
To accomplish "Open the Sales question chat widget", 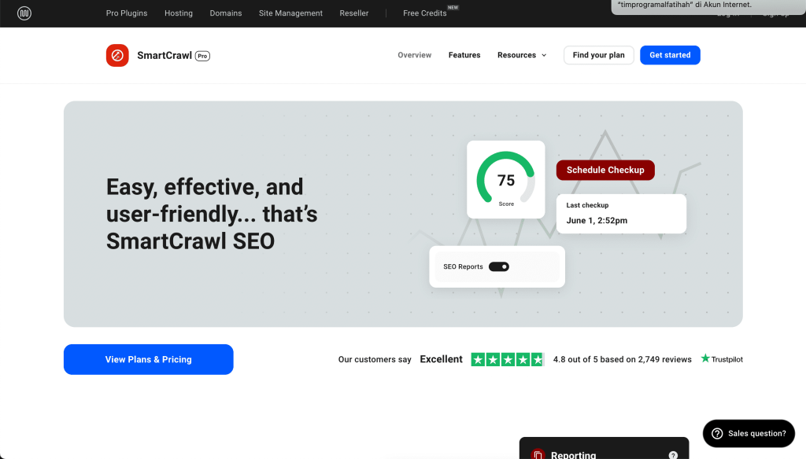I will [749, 433].
